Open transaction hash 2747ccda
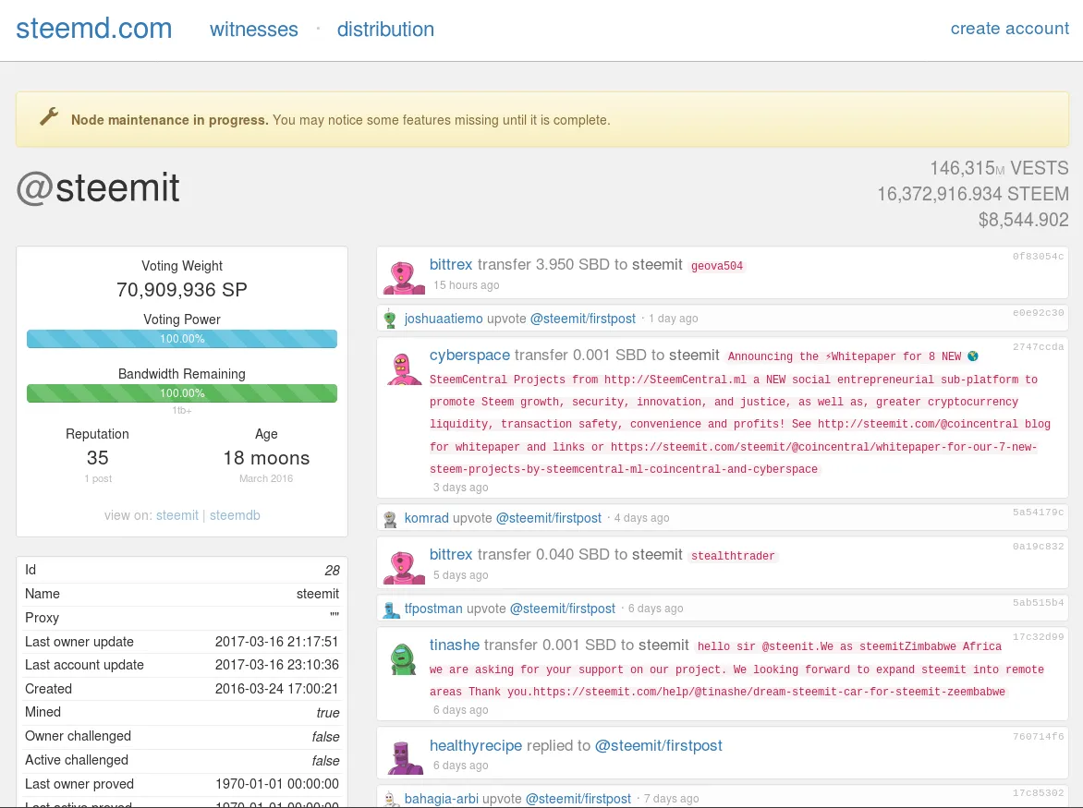This screenshot has width=1083, height=808. (x=1038, y=347)
